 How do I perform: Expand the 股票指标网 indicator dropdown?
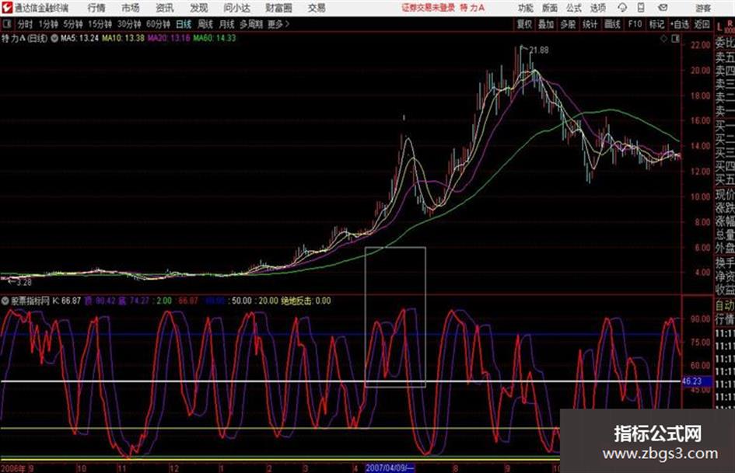click(x=5, y=301)
